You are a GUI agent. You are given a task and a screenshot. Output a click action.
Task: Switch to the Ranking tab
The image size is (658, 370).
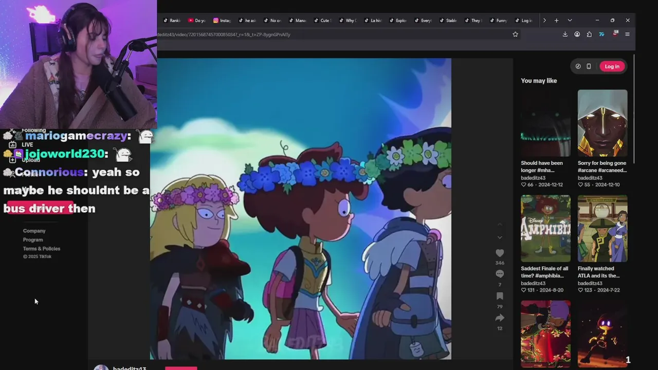(172, 21)
